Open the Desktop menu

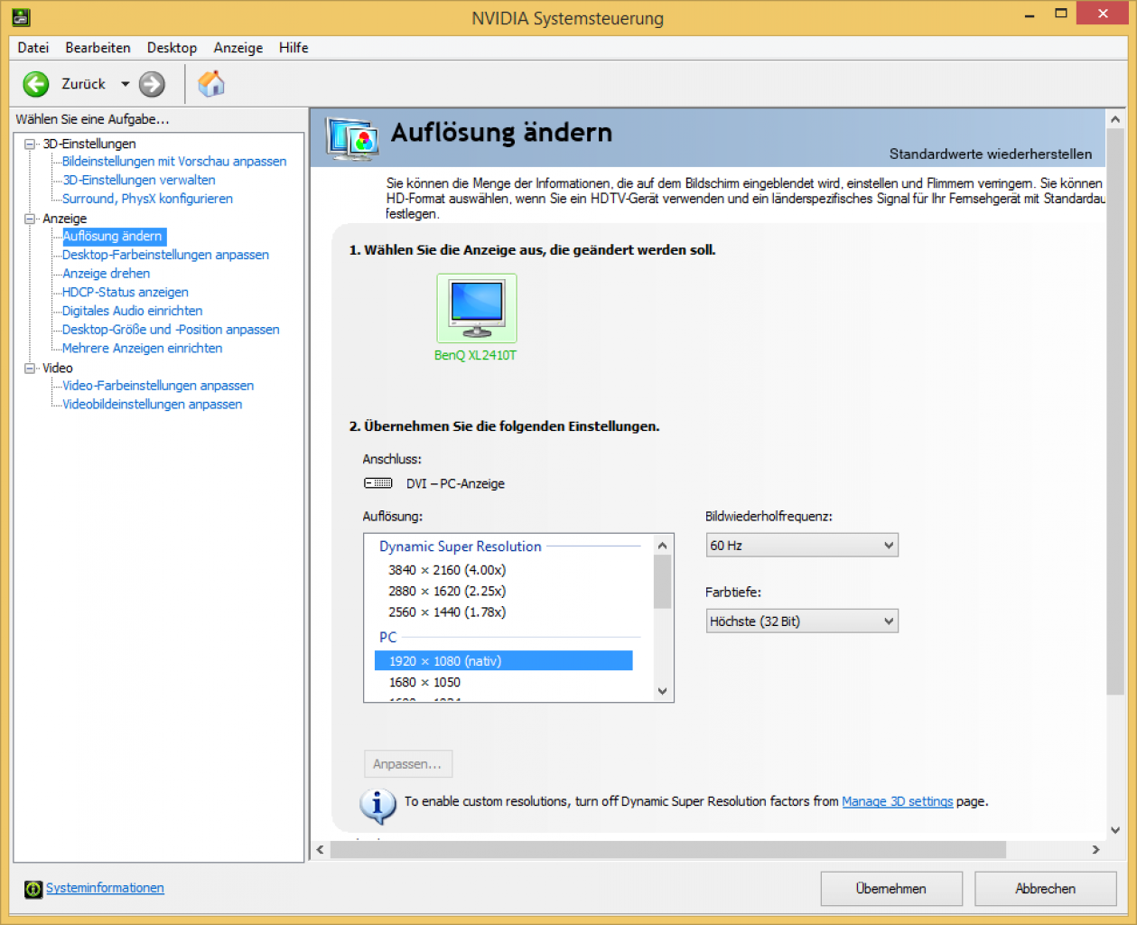(172, 48)
